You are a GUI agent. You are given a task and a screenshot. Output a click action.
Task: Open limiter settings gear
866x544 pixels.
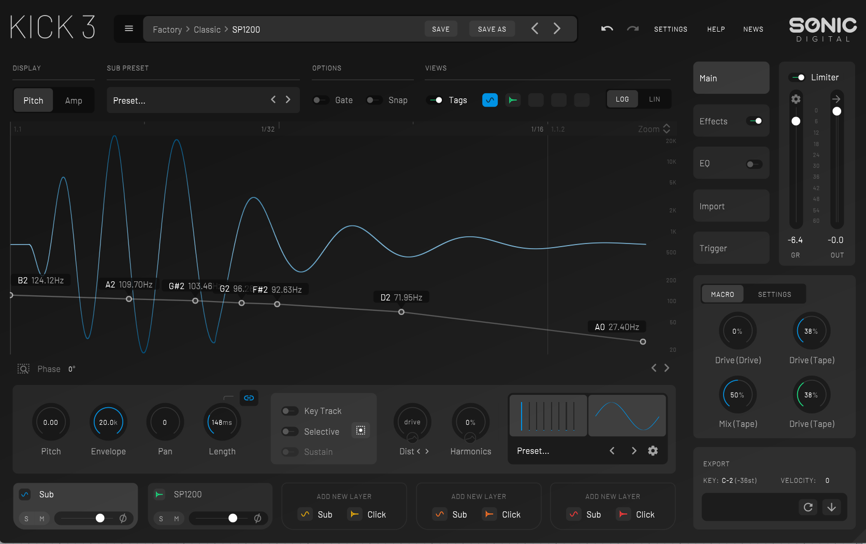click(x=796, y=99)
